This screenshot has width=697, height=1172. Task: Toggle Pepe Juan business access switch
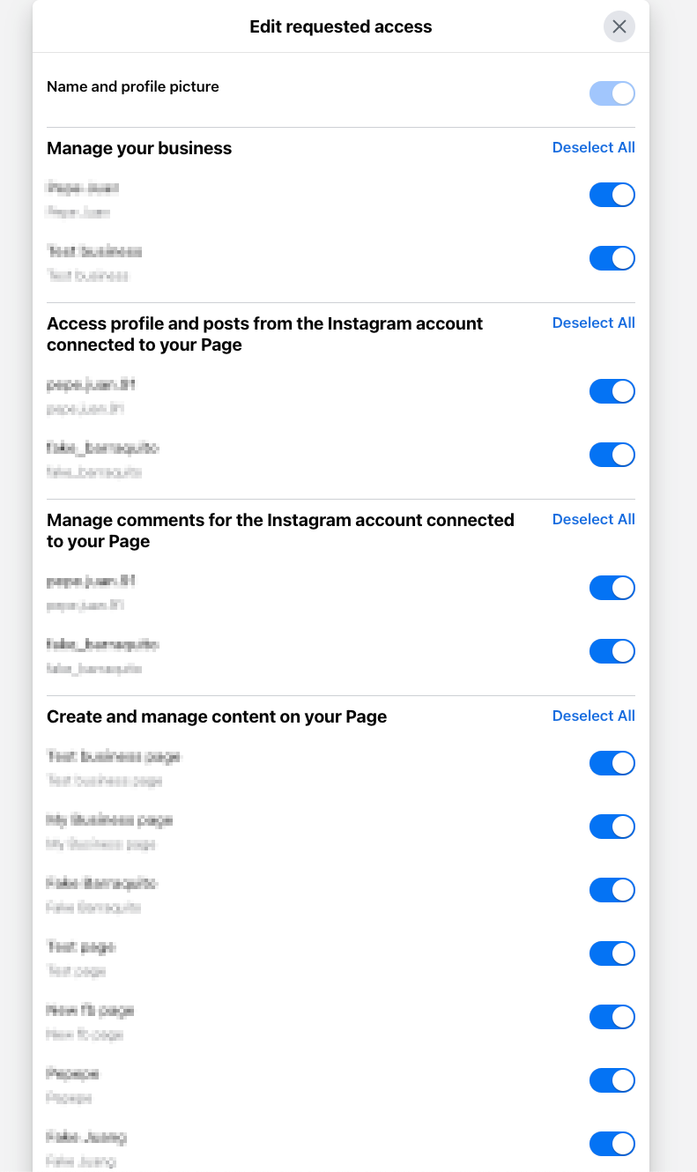tap(612, 195)
